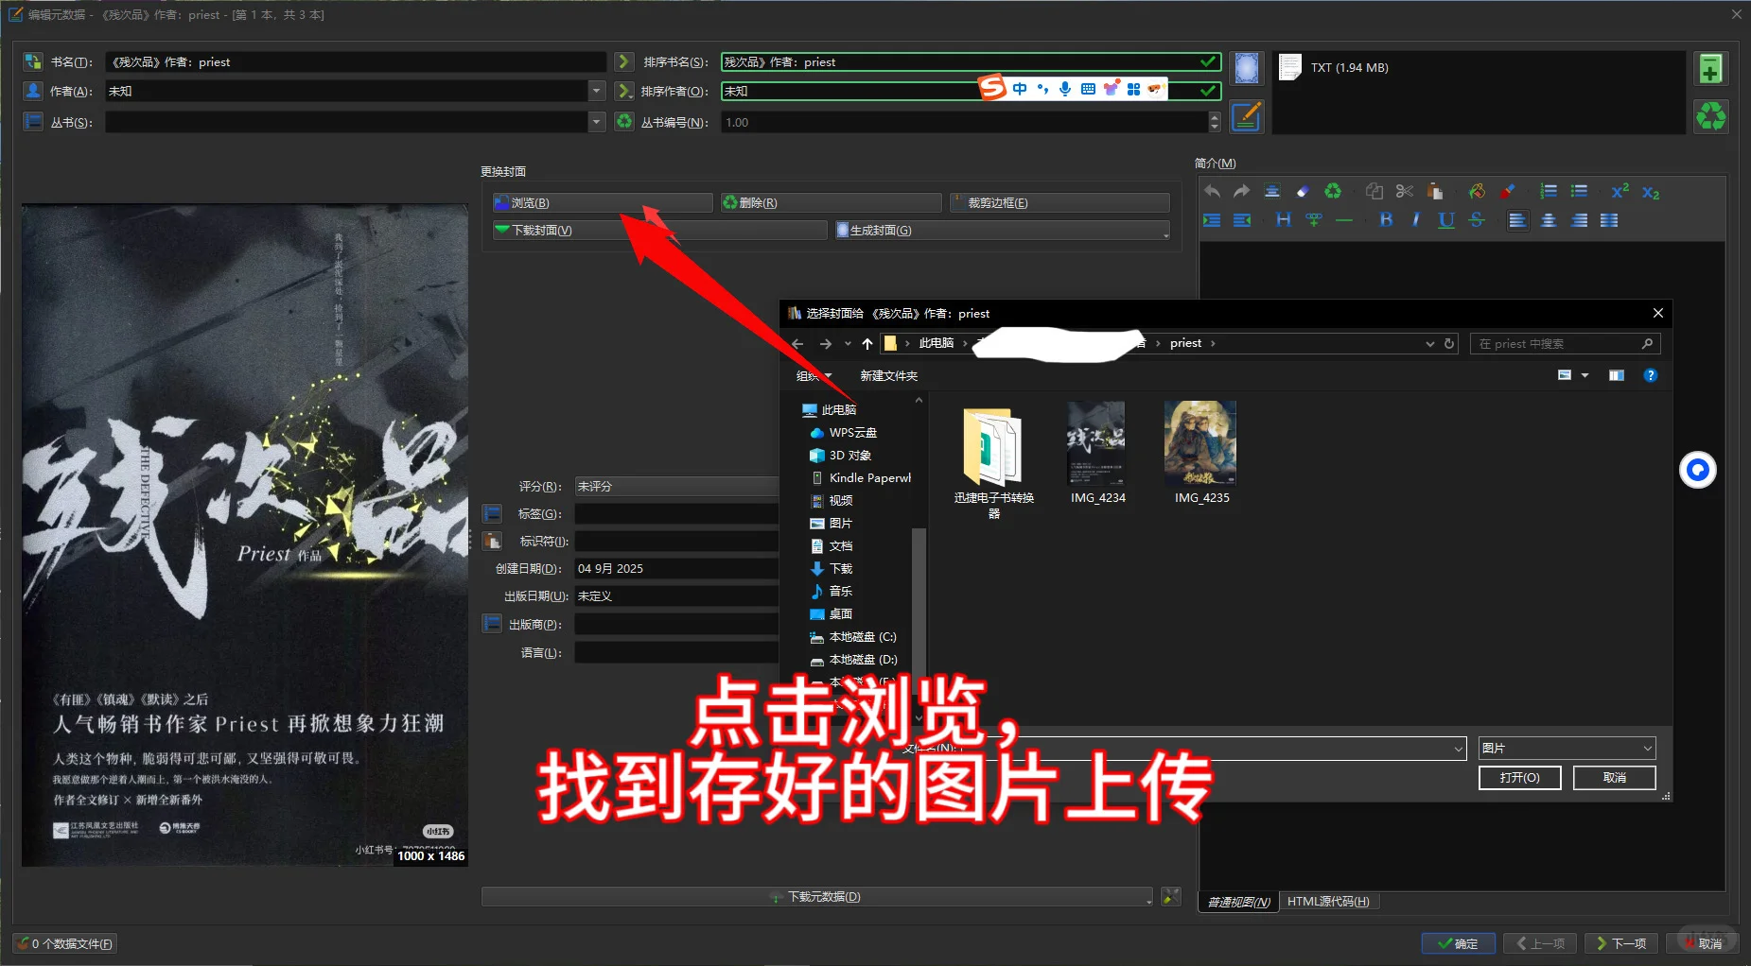Viewport: 1751px width, 966px height.
Task: Expand the author (作者) dropdown arrow
Action: pos(596,91)
